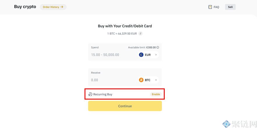This screenshot has height=128, width=257.
Task: Open the BTC crypto selector dropdown
Action: click(148, 80)
